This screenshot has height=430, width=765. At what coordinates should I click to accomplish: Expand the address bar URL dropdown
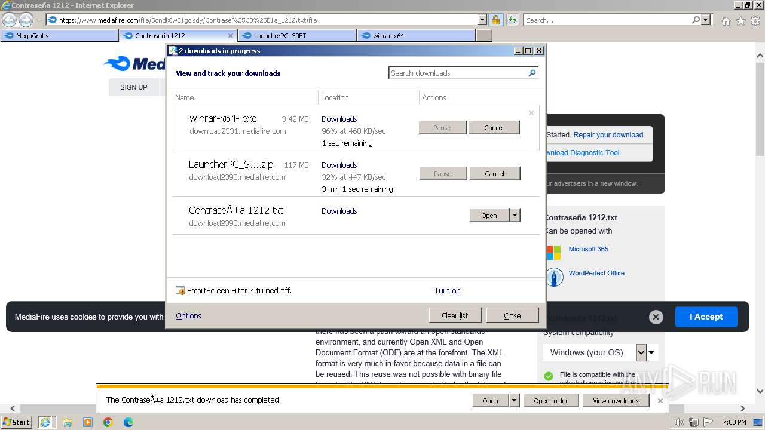click(482, 20)
